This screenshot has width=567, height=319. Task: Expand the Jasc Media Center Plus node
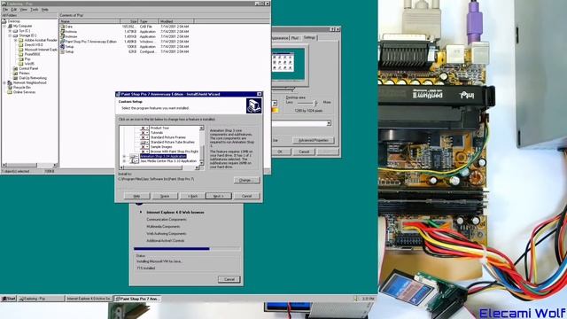(124, 161)
